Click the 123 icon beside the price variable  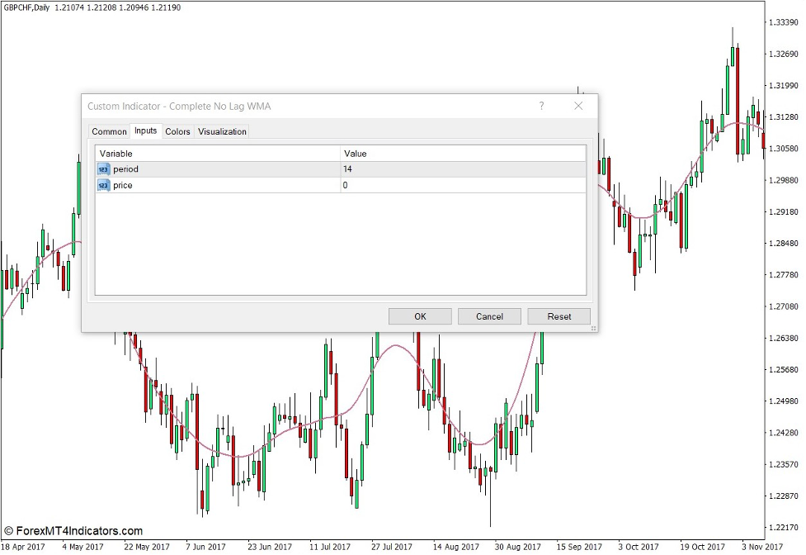pos(103,185)
